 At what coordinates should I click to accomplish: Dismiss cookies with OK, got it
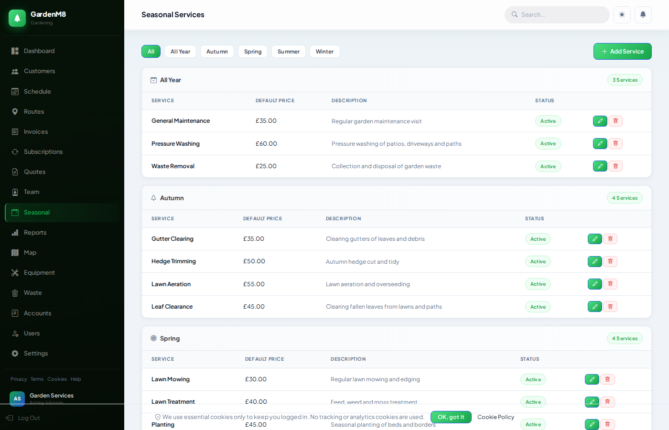451,417
